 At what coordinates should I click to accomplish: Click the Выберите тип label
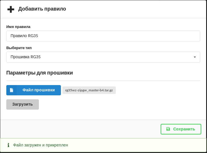pos(19,48)
